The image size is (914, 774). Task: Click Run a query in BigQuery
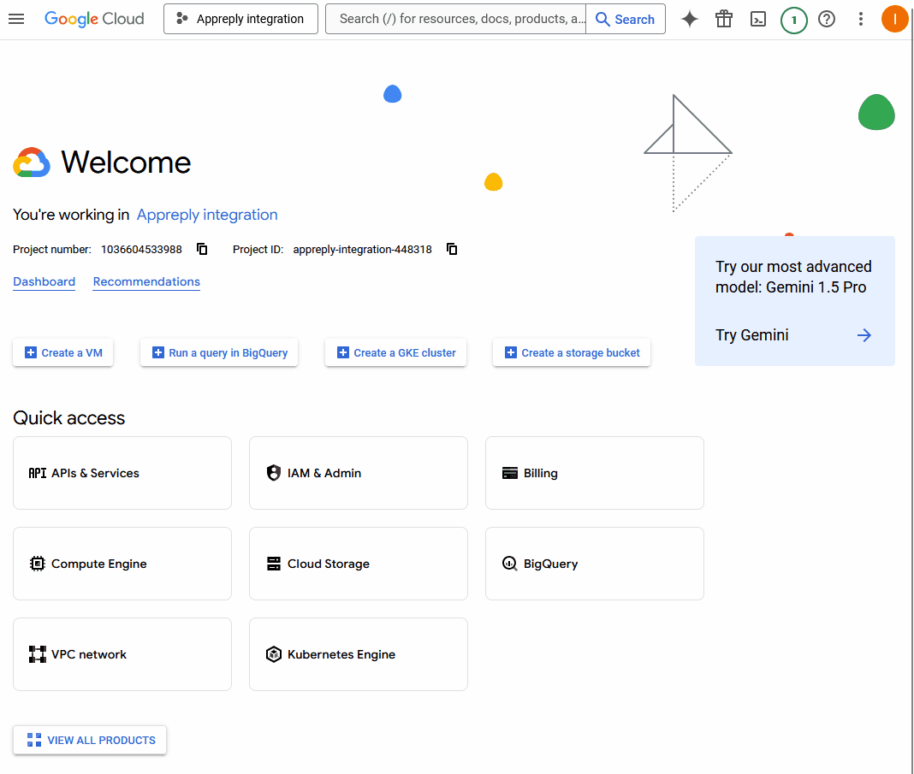click(219, 352)
